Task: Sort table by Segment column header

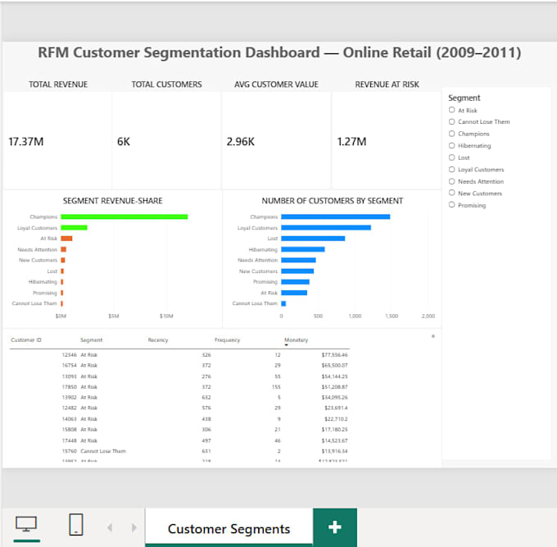Action: 91,340
